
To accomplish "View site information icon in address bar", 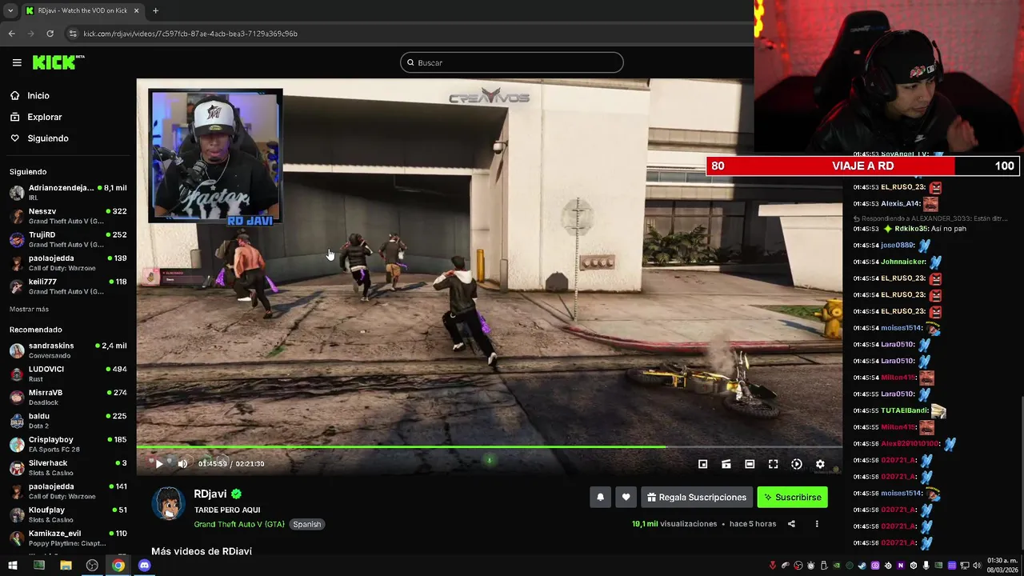I will [73, 34].
